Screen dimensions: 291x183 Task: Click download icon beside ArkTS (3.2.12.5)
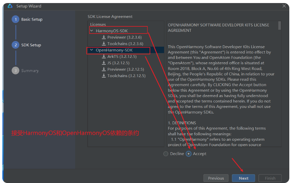tap(104, 56)
